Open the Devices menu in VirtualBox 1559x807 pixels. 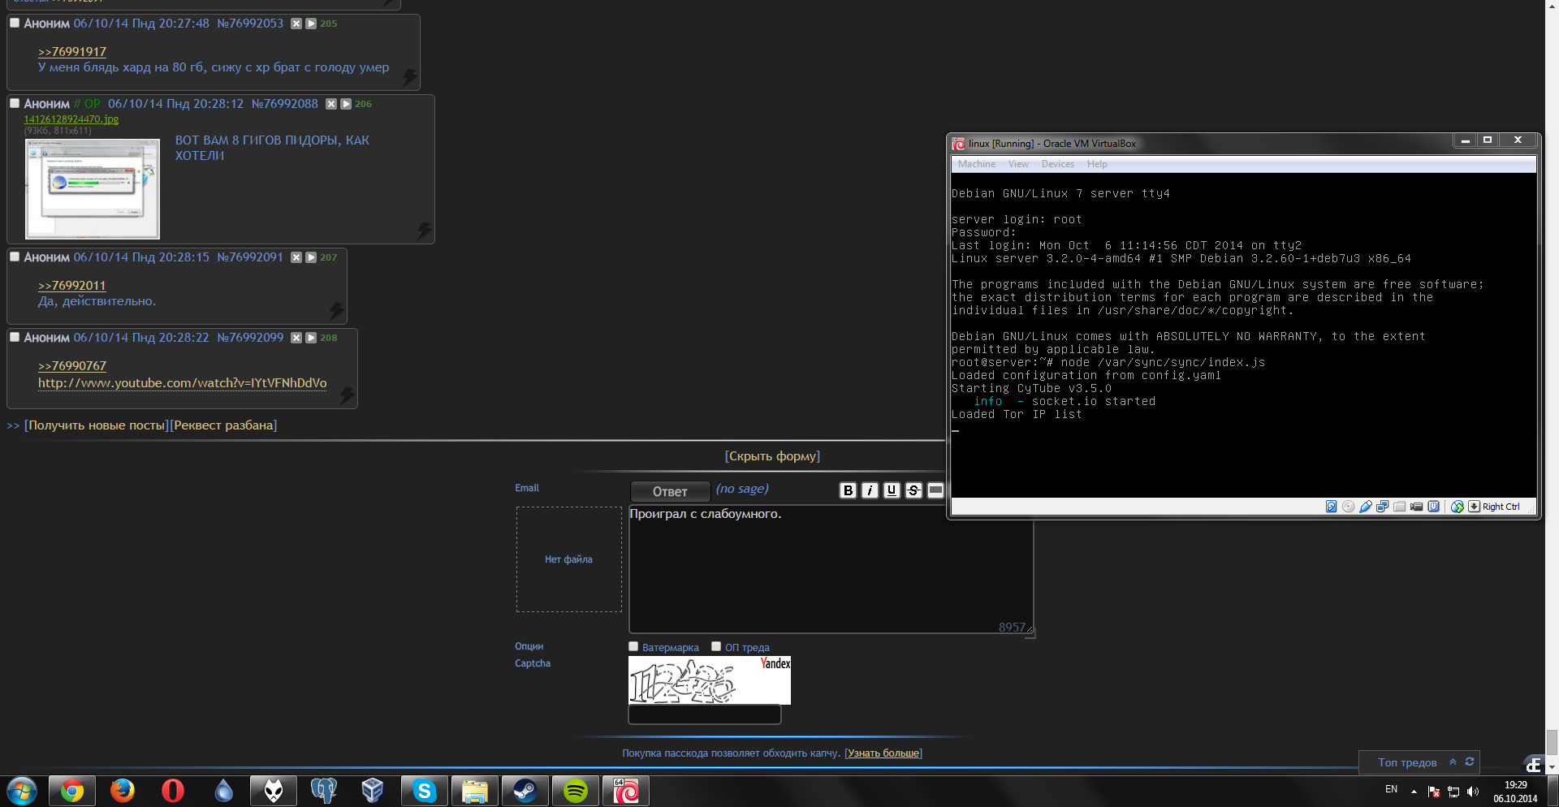pos(1057,164)
